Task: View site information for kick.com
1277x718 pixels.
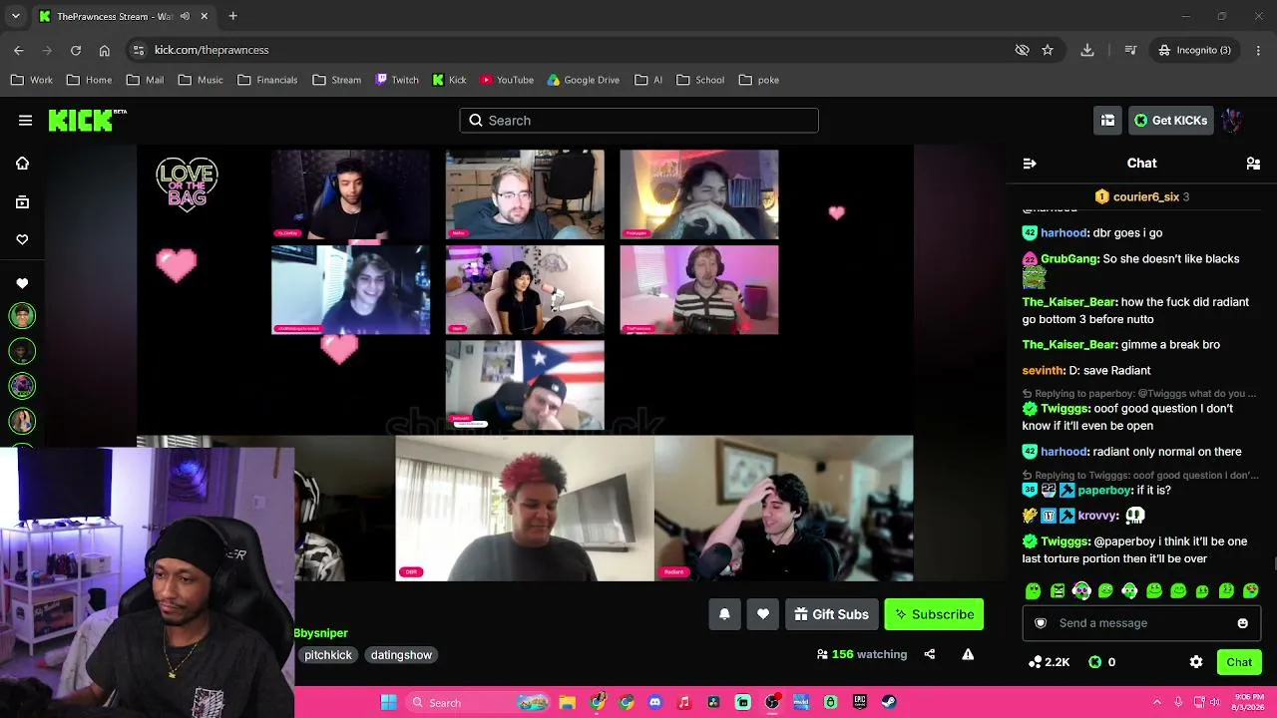Action: point(139,50)
